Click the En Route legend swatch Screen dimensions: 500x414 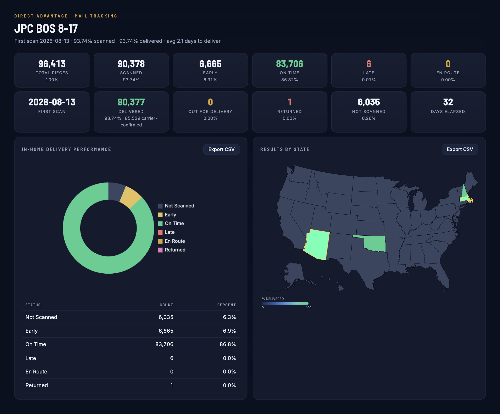[x=160, y=241]
